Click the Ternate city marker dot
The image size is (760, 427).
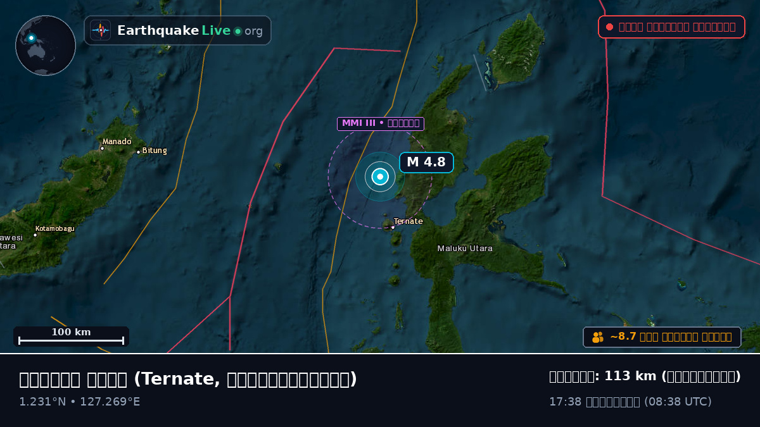coord(393,227)
